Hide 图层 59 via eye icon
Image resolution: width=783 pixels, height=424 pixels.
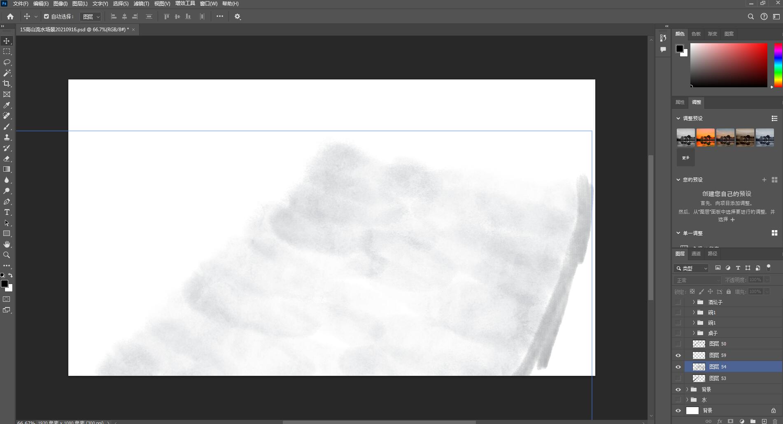click(x=678, y=355)
